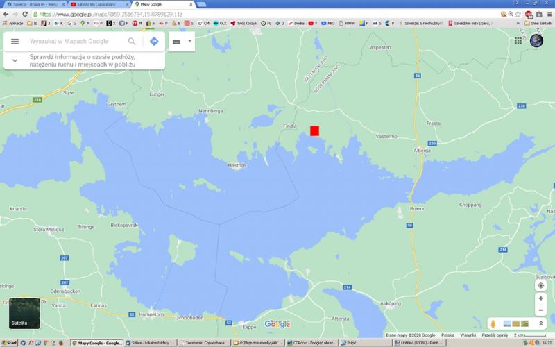This screenshot has width=555, height=347.
Task: Zoom out the map with minus button
Action: (541, 310)
